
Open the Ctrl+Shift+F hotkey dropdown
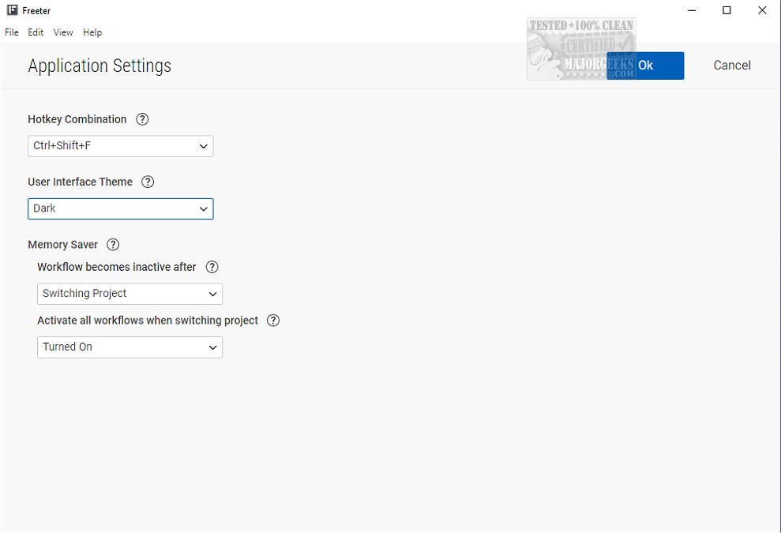[x=120, y=146]
